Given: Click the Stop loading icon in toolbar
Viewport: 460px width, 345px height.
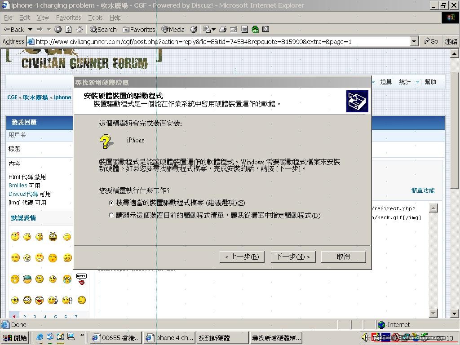Looking at the screenshot, I should point(58,30).
